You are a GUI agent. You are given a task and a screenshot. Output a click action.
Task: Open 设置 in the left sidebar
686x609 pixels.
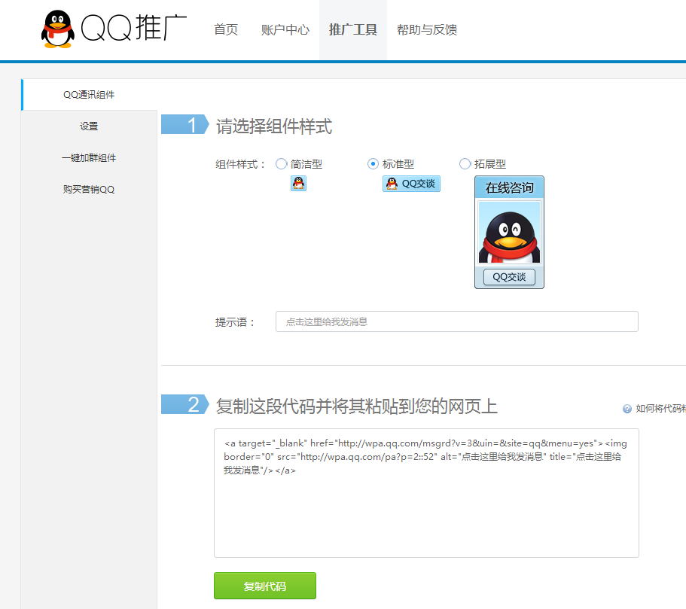[89, 126]
